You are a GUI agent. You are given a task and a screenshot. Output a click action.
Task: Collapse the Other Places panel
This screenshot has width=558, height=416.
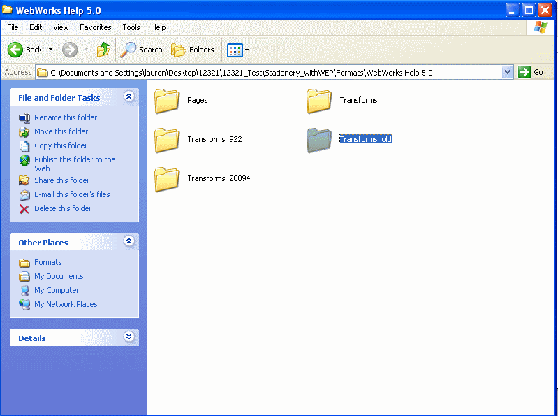tap(129, 241)
